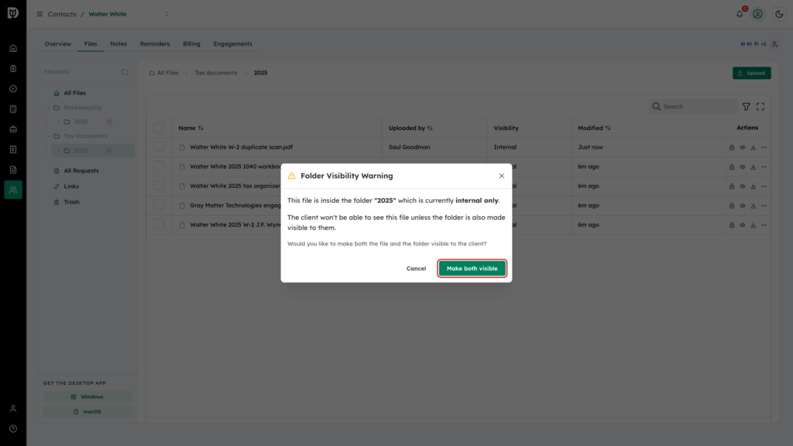Switch to the Engagements tab
The height and width of the screenshot is (446, 793).
[232, 44]
